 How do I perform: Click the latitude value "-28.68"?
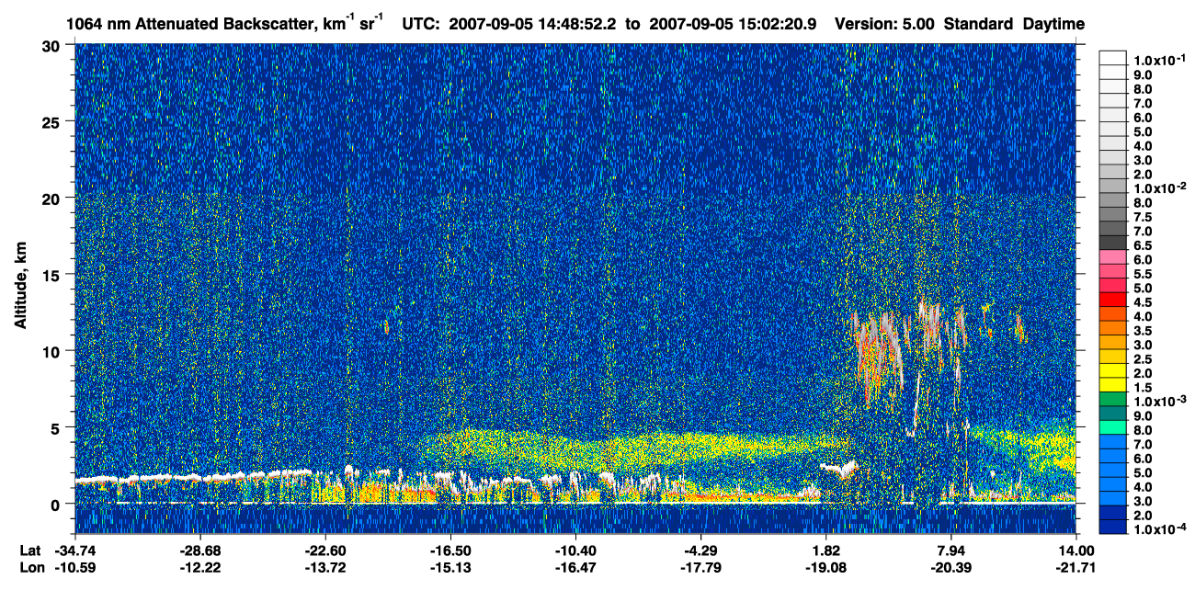pos(199,551)
